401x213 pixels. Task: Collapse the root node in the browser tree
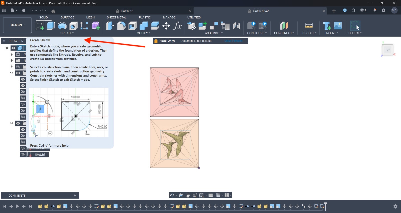(7, 48)
